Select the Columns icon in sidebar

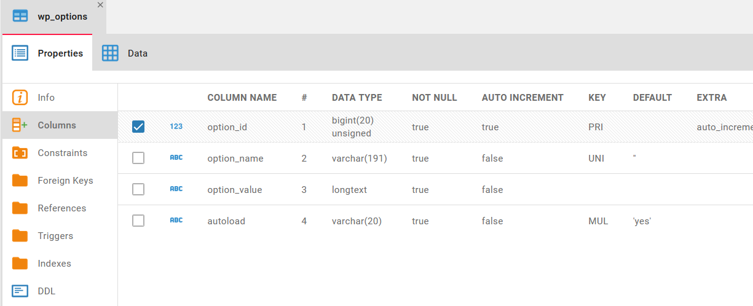click(x=20, y=125)
